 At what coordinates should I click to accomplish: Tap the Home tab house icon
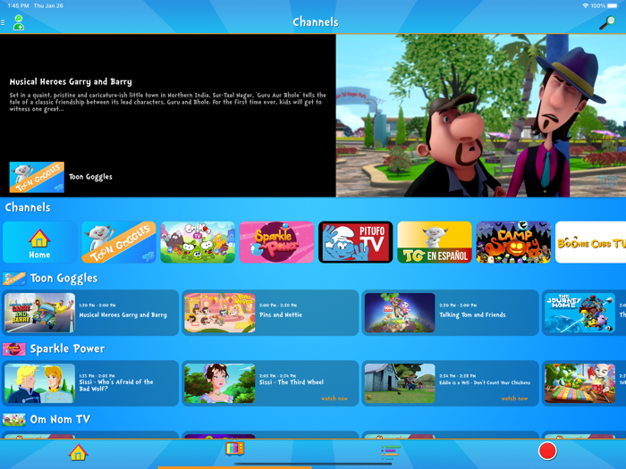pyautogui.click(x=78, y=452)
